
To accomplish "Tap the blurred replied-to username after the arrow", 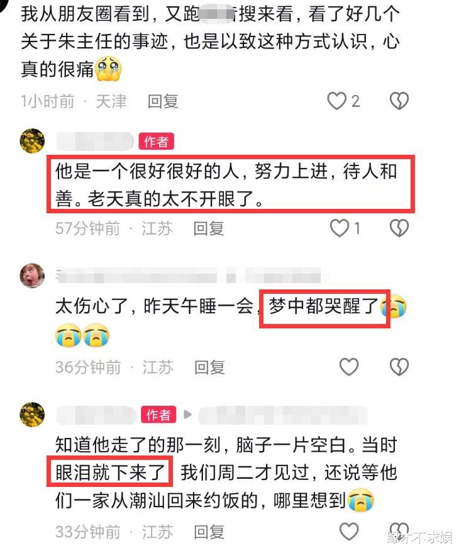I will coord(283,415).
